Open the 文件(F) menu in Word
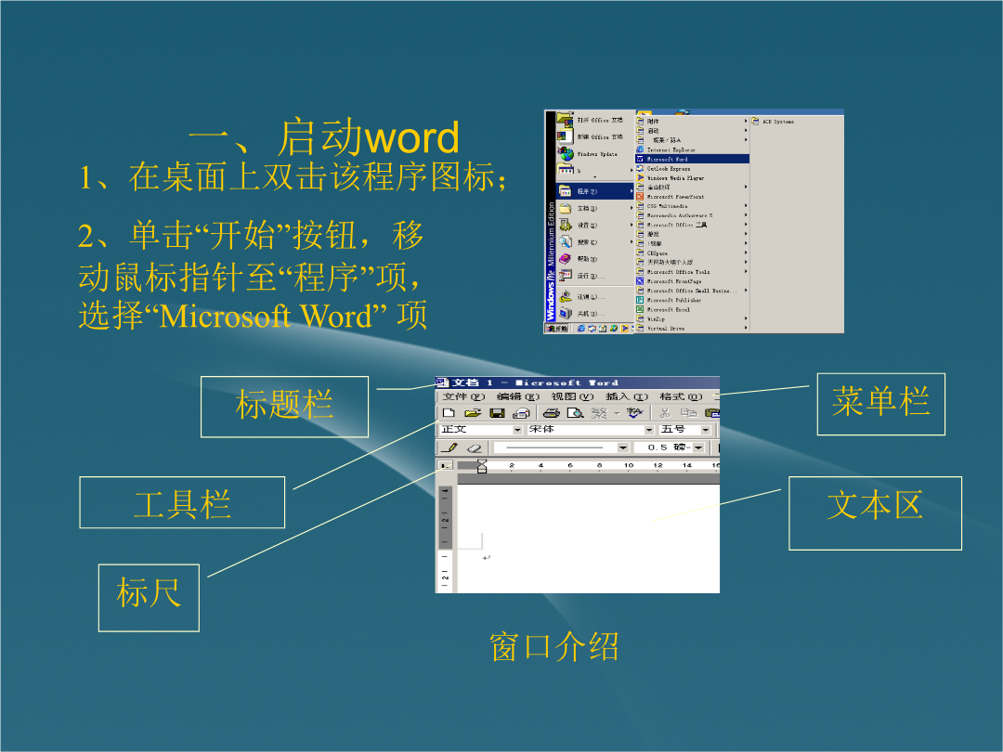Screen dimensions: 1003x752 [x=463, y=396]
